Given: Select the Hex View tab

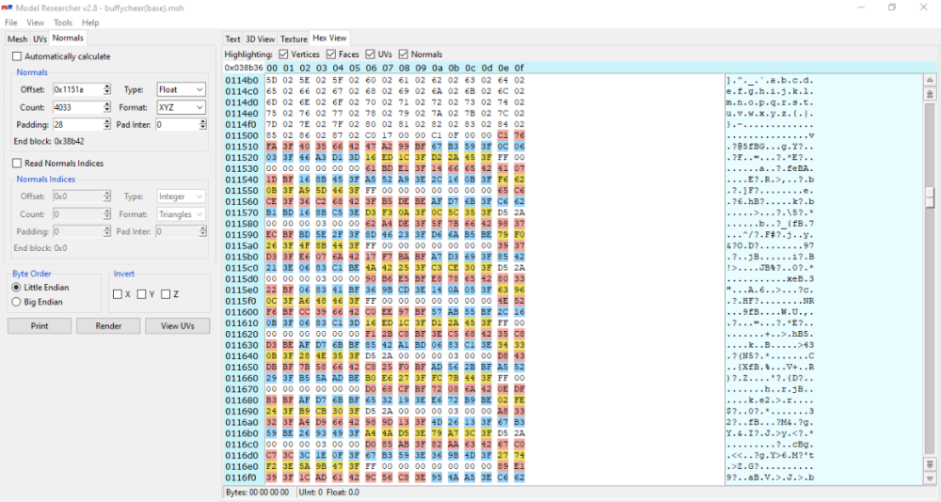Looking at the screenshot, I should point(329,38).
